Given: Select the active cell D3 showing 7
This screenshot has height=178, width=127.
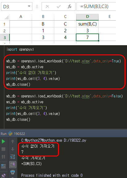Looking at the screenshot, I should tap(88, 37).
